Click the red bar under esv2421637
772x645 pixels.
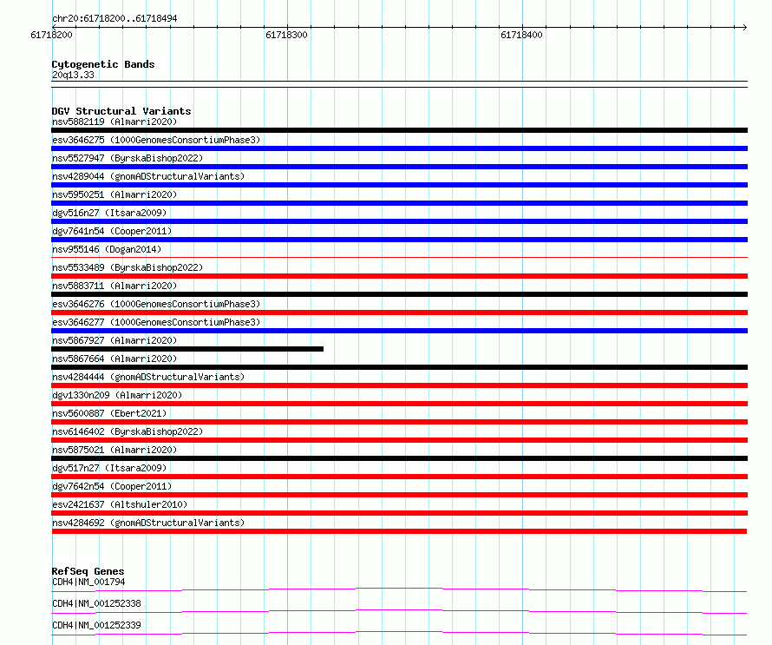click(399, 513)
